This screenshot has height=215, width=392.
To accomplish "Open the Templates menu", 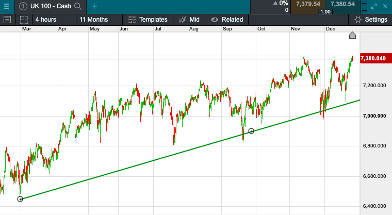I will [148, 20].
